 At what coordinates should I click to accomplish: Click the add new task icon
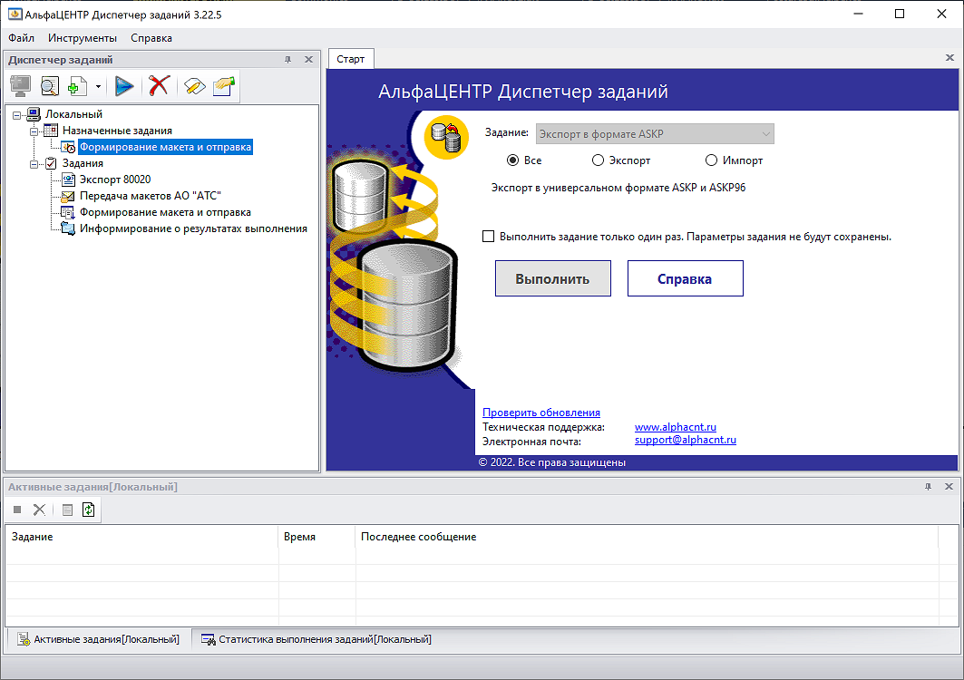(x=77, y=86)
